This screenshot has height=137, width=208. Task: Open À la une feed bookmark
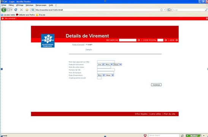pyautogui.click(x=41, y=15)
